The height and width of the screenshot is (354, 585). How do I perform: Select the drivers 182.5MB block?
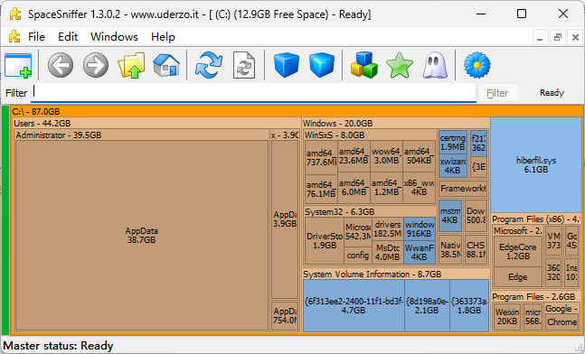388,228
